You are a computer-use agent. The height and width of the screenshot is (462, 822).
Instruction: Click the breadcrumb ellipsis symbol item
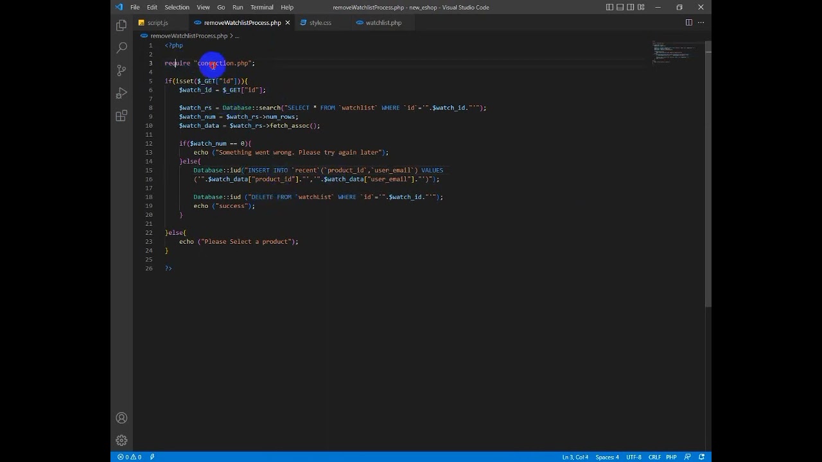[237, 36]
